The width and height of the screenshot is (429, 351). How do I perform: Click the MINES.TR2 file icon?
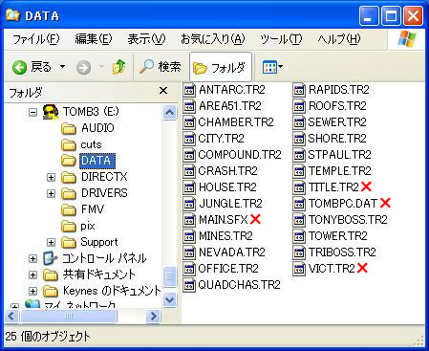(189, 236)
